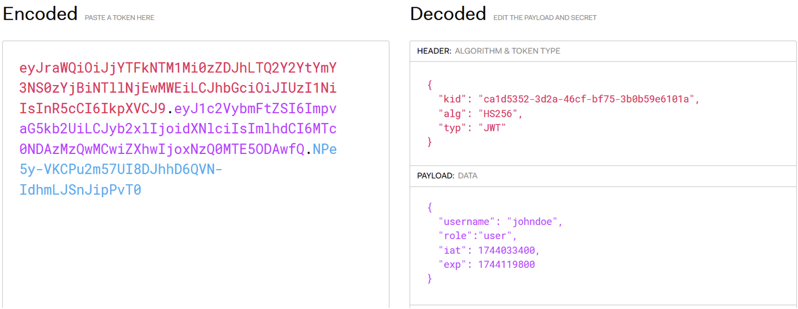The image size is (798, 309).
Task: Place cursor in the kid value in the header
Action: click(588, 99)
